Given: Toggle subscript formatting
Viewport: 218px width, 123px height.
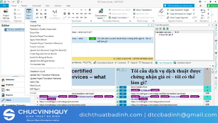Looking at the screenshot, I should point(41,14).
